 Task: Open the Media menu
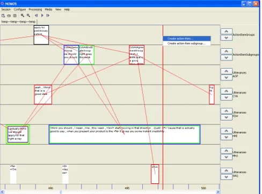coord(48,10)
